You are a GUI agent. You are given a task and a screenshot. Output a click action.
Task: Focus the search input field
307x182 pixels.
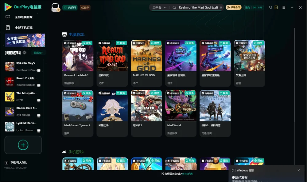click(x=198, y=7)
